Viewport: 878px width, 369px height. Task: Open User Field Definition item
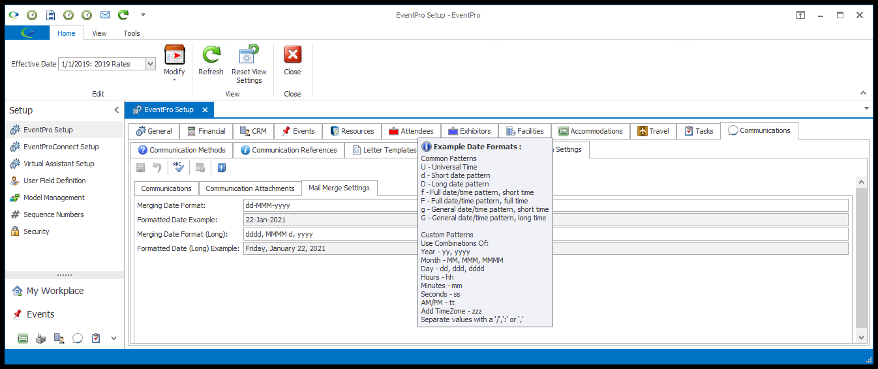(64, 181)
